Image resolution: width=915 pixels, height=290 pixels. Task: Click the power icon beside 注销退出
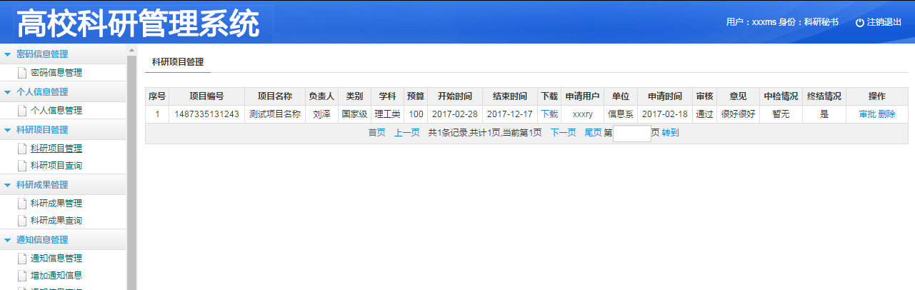point(860,22)
